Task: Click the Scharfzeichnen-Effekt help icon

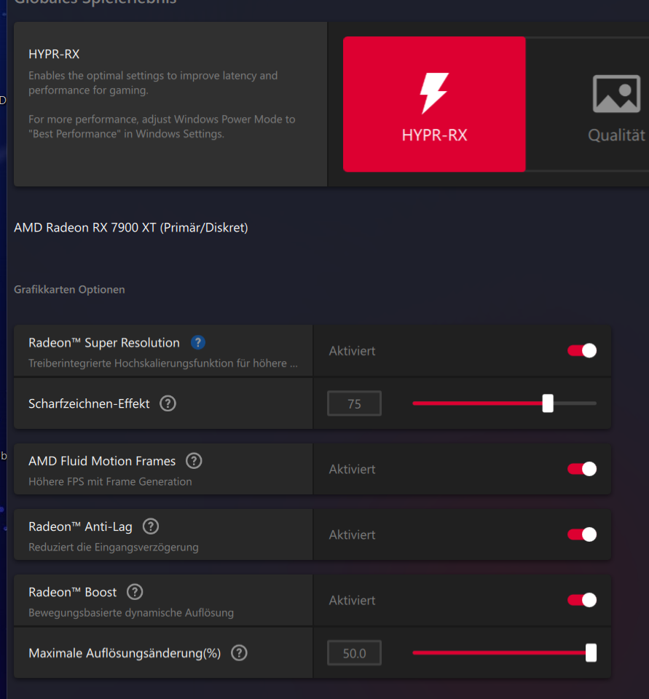Action: pyautogui.click(x=168, y=403)
